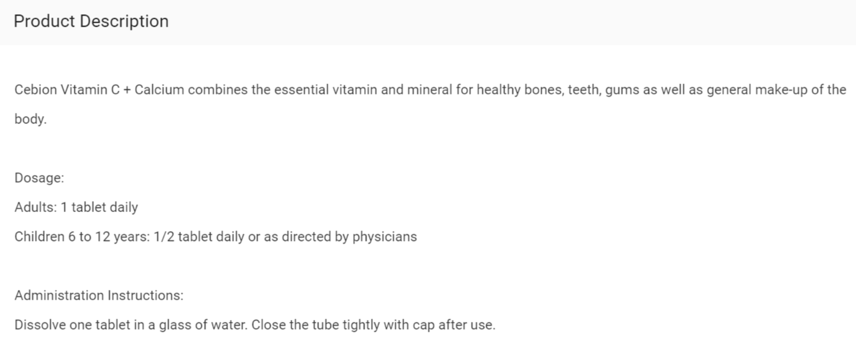Image resolution: width=856 pixels, height=340 pixels.
Task: Click the word make-up in the first line
Action: (x=781, y=90)
